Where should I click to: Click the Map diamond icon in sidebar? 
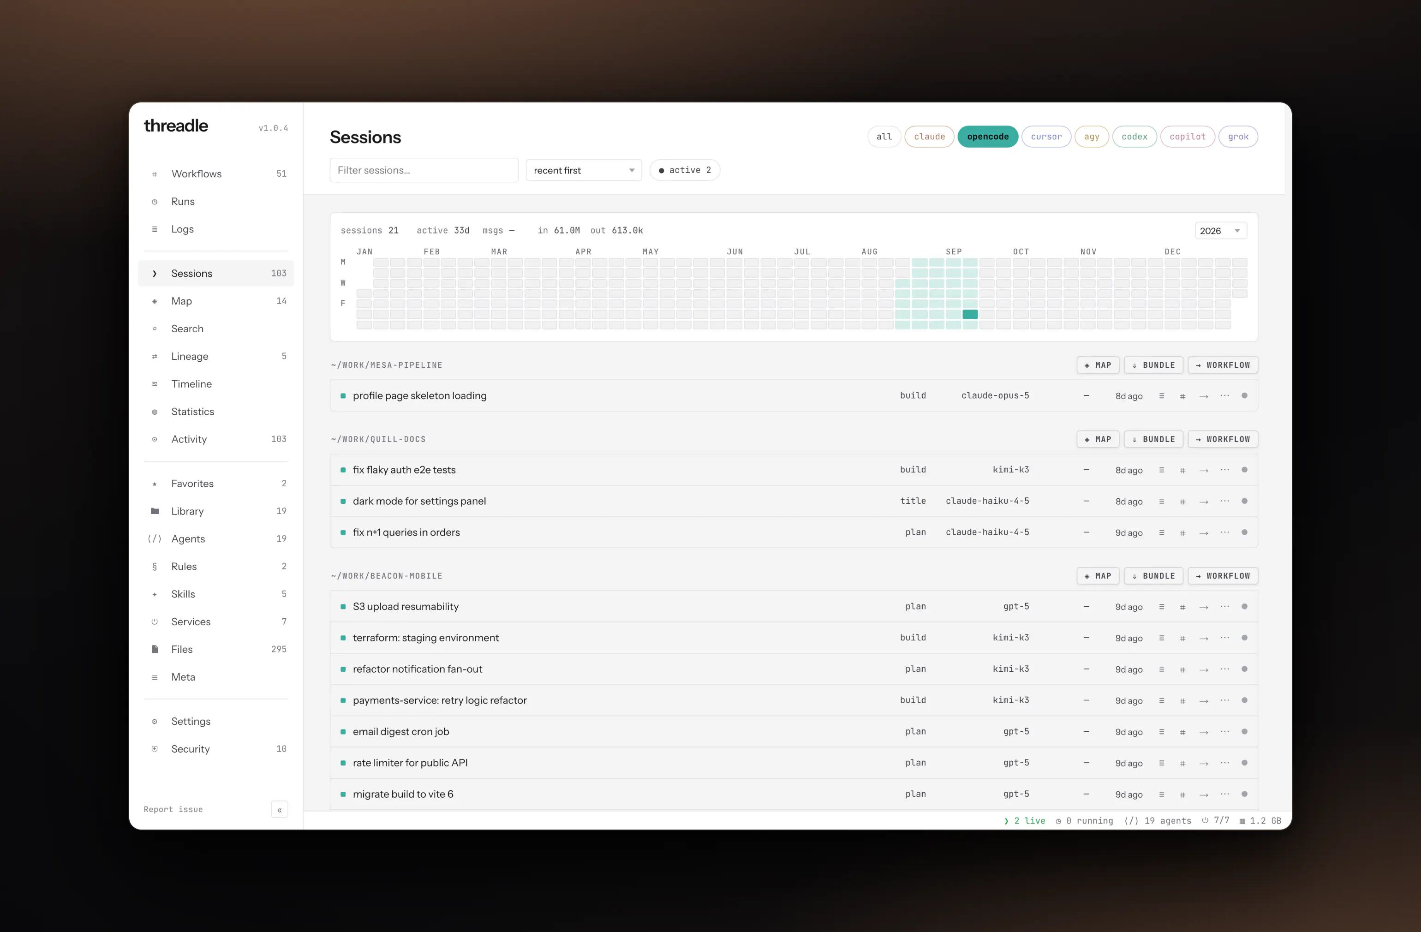pos(155,301)
